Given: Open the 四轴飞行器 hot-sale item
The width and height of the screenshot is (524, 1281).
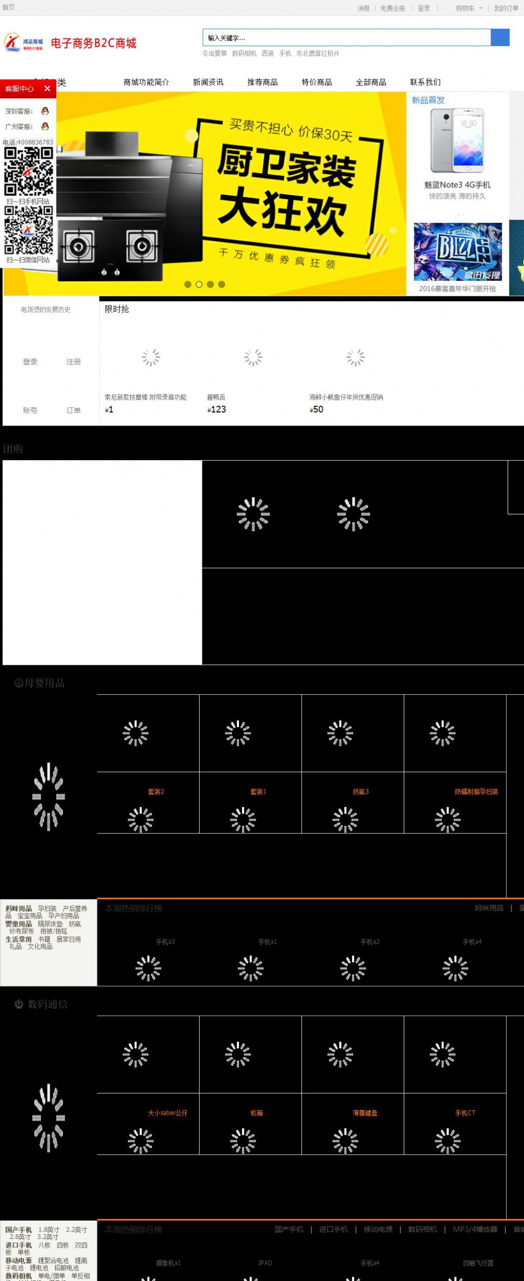Looking at the screenshot, I should (478, 1263).
